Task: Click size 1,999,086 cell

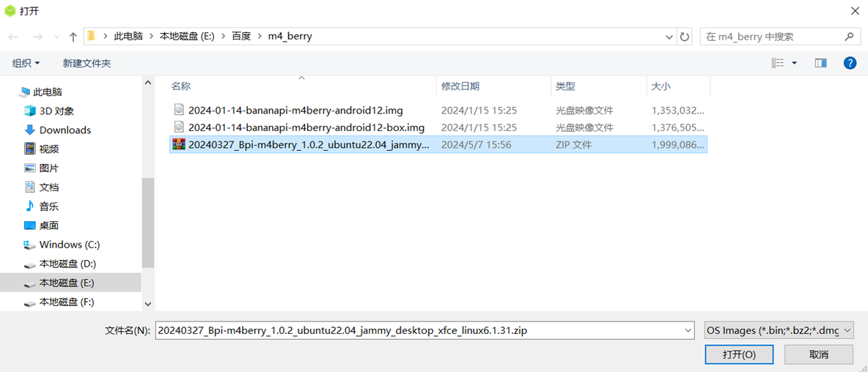Action: point(678,145)
